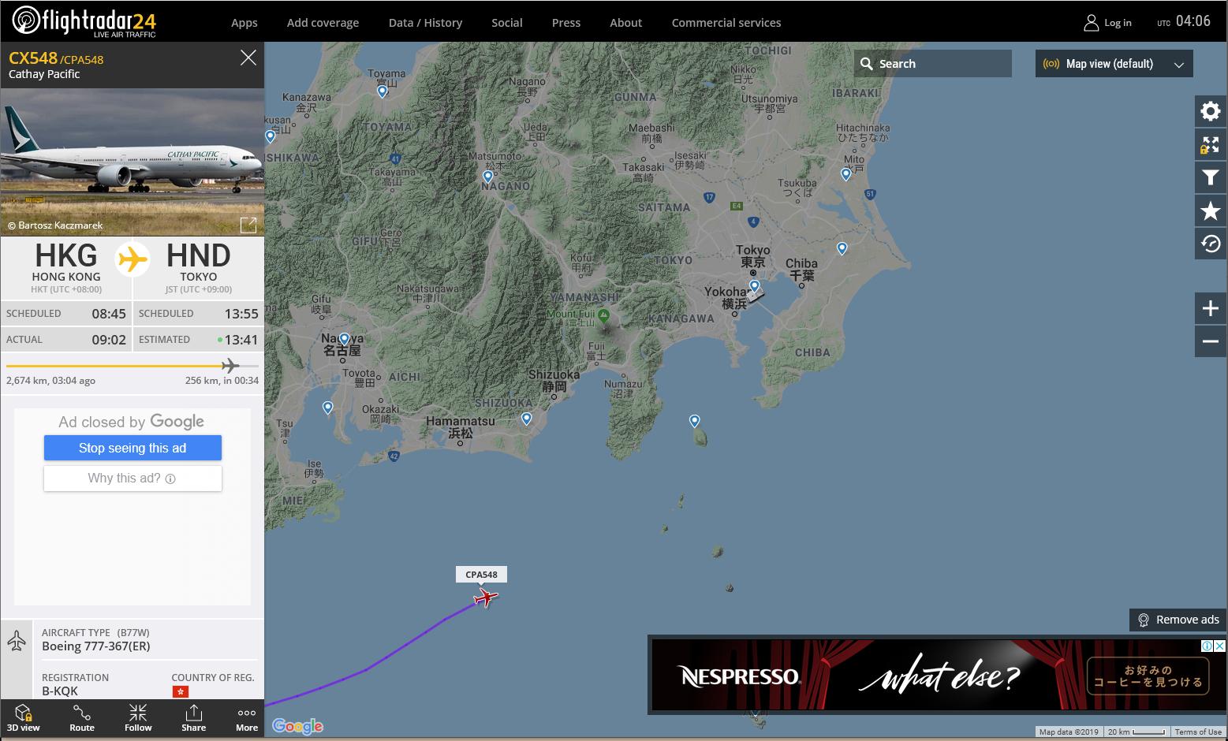Click airport pin south of Toyota

pos(328,408)
